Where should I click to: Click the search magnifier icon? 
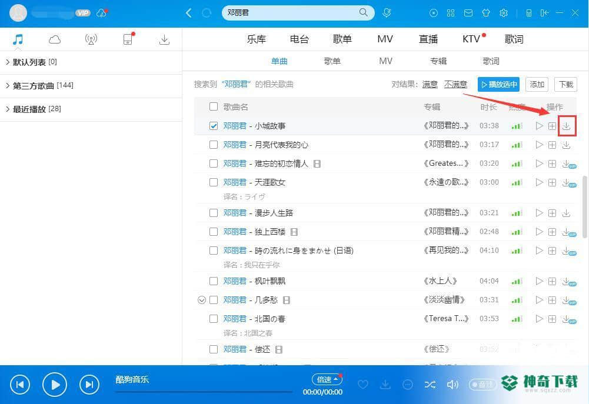click(x=363, y=12)
